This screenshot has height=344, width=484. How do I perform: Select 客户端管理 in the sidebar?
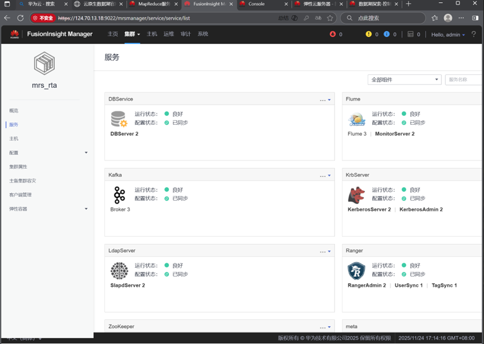(x=20, y=195)
